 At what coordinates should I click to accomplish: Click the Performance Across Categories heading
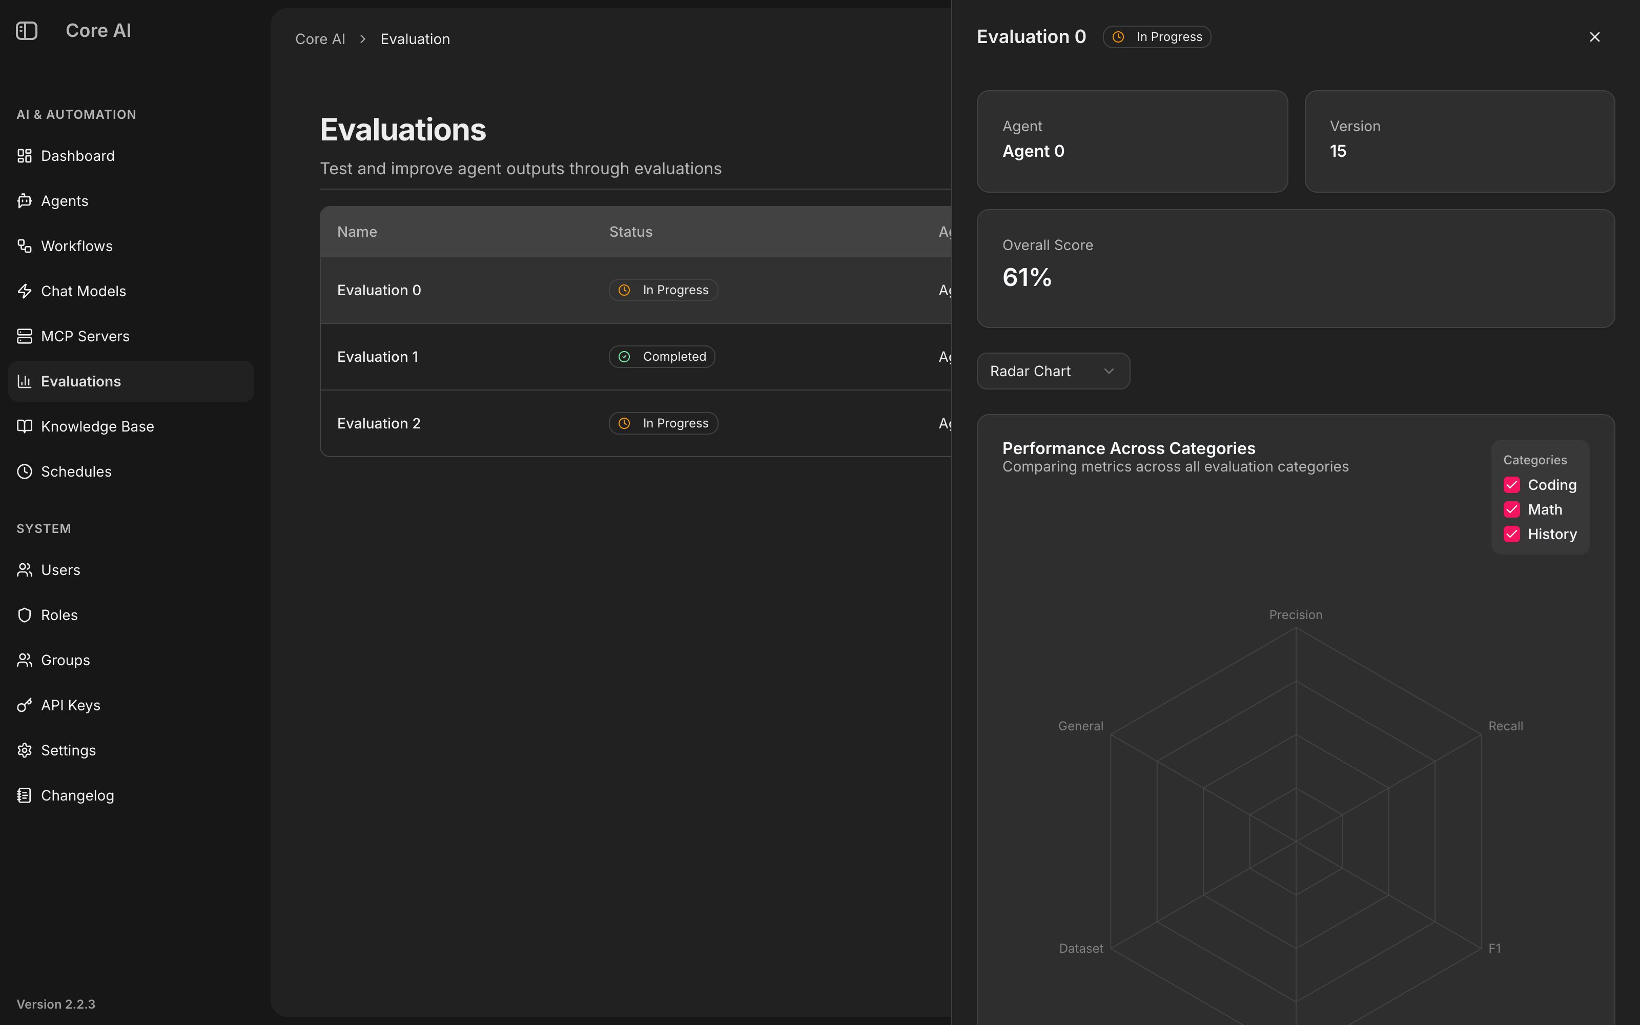pyautogui.click(x=1129, y=448)
